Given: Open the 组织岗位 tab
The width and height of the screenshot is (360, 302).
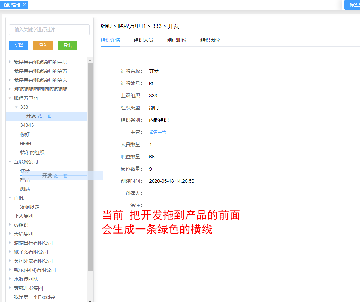Looking at the screenshot, I should click(x=210, y=40).
